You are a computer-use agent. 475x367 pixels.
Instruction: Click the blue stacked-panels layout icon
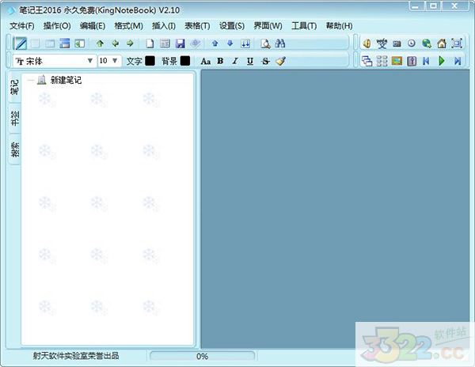pyautogui.click(x=65, y=44)
